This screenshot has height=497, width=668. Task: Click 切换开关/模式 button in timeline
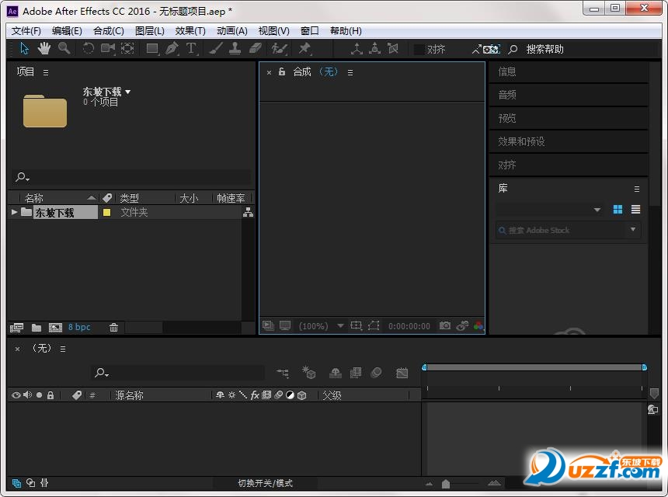[265, 483]
